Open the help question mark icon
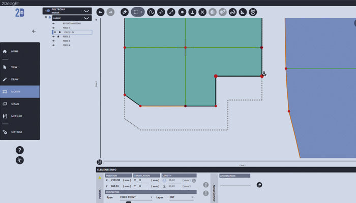The image size is (356, 203). tap(20, 150)
